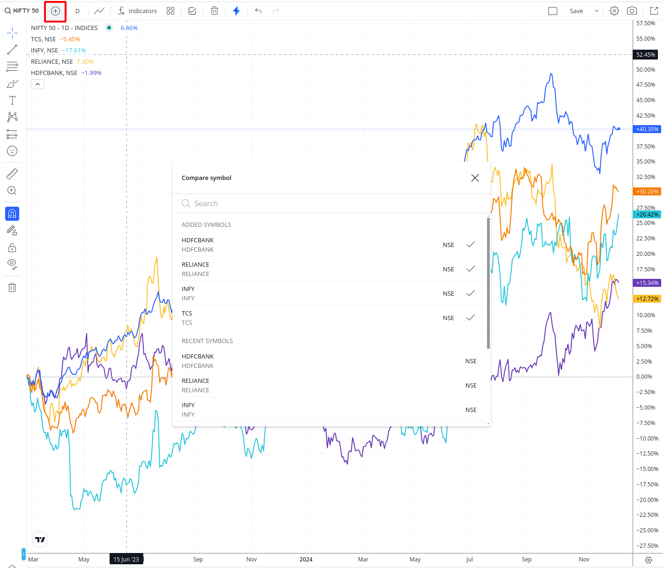
Task: Open the Indicators dialog
Action: click(137, 11)
